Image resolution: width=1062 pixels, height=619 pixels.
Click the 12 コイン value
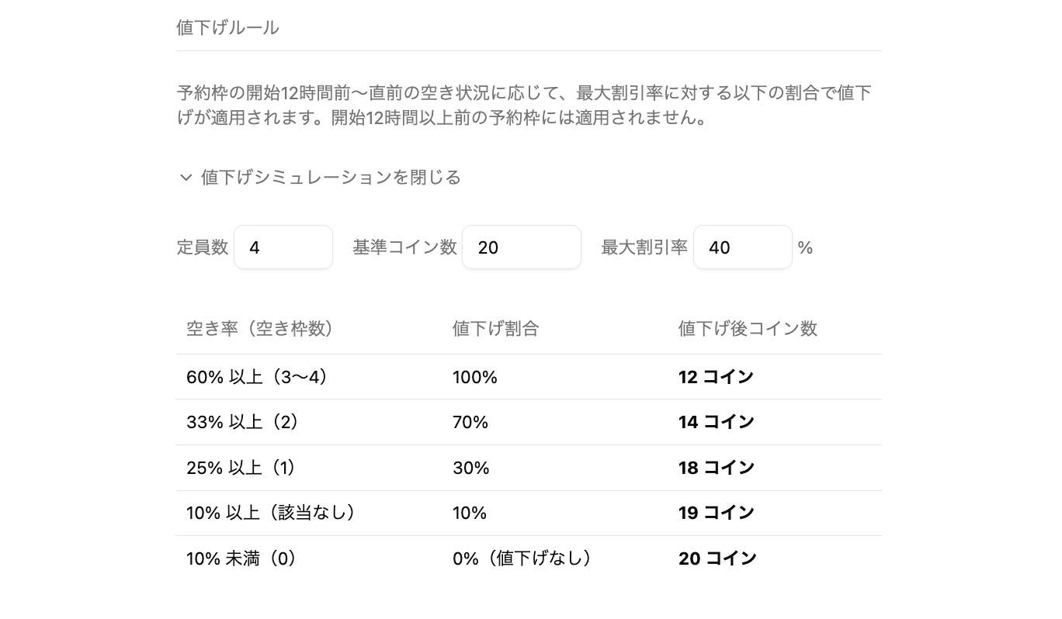tap(716, 376)
